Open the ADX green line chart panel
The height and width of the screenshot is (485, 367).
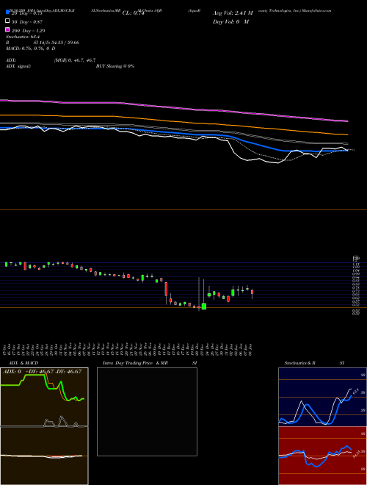coord(44,397)
